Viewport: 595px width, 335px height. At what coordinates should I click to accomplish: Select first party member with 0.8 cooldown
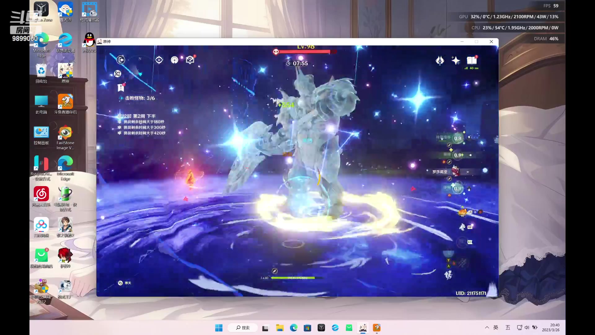457,138
